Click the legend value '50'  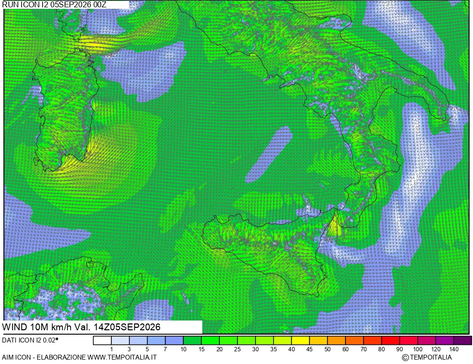coord(327,349)
